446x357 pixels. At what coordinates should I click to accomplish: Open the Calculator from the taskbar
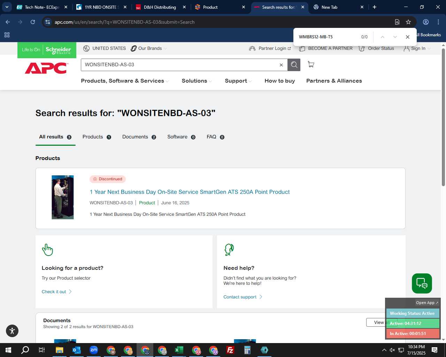pyautogui.click(x=247, y=350)
